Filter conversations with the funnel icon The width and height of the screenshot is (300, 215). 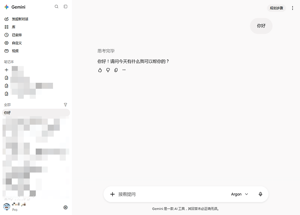[65, 105]
